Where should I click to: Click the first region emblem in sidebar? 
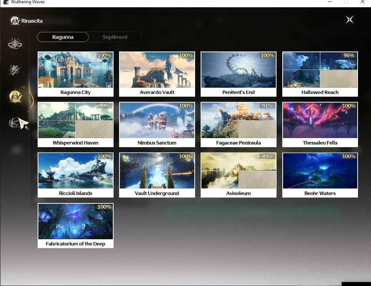[15, 43]
